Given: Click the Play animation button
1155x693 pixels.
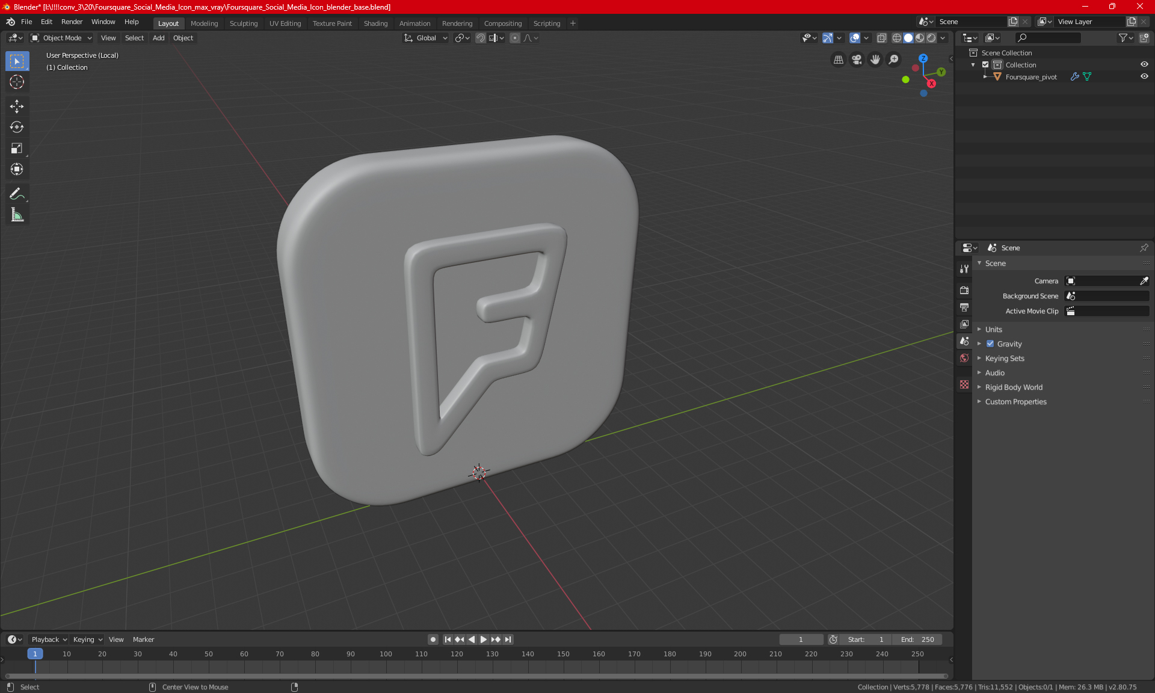Looking at the screenshot, I should (x=482, y=639).
